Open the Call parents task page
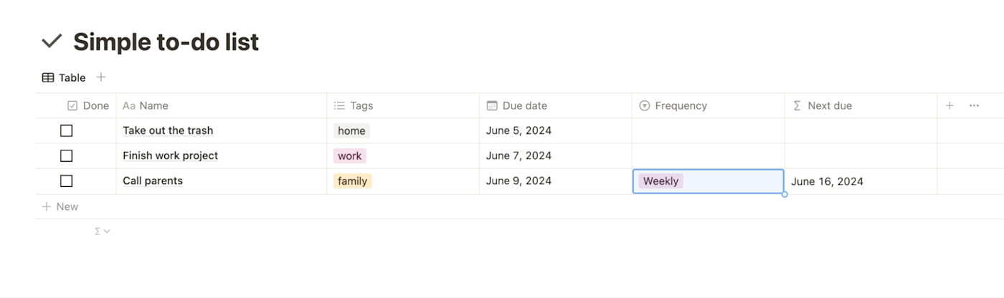The width and height of the screenshot is (1004, 298). click(x=153, y=181)
